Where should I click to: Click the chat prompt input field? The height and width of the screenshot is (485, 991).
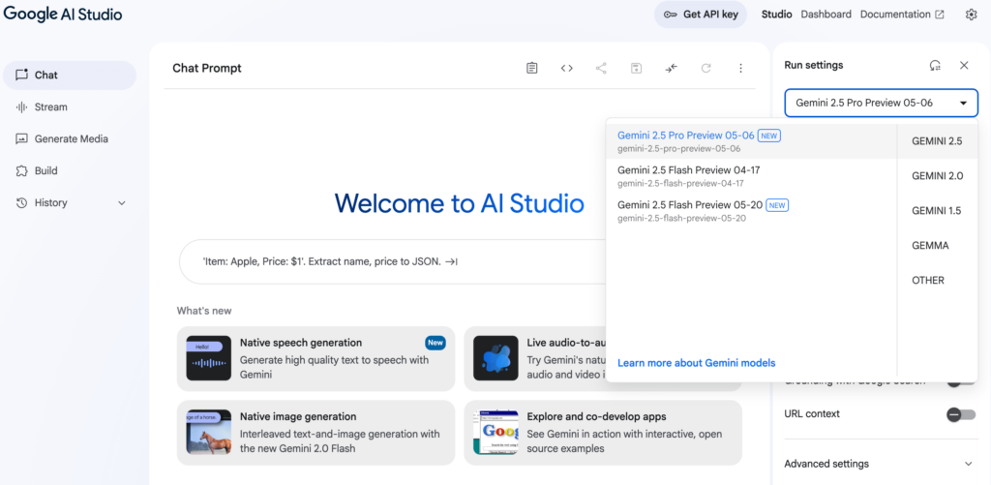pyautogui.click(x=387, y=261)
